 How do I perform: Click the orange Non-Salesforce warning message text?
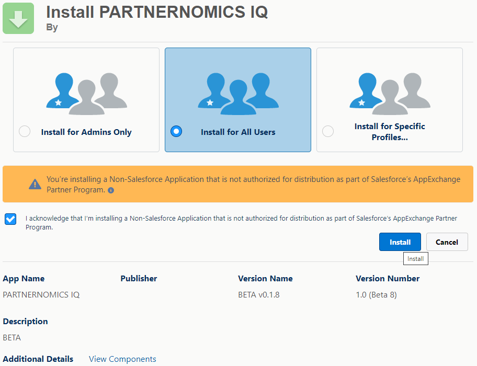pos(253,185)
